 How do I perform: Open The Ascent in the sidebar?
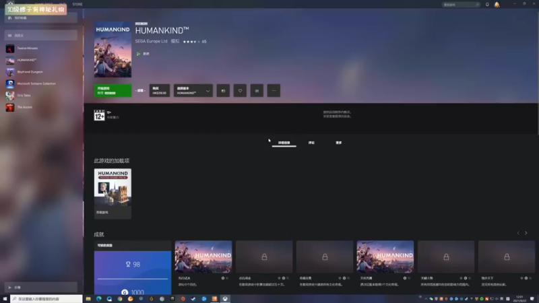tap(41, 107)
